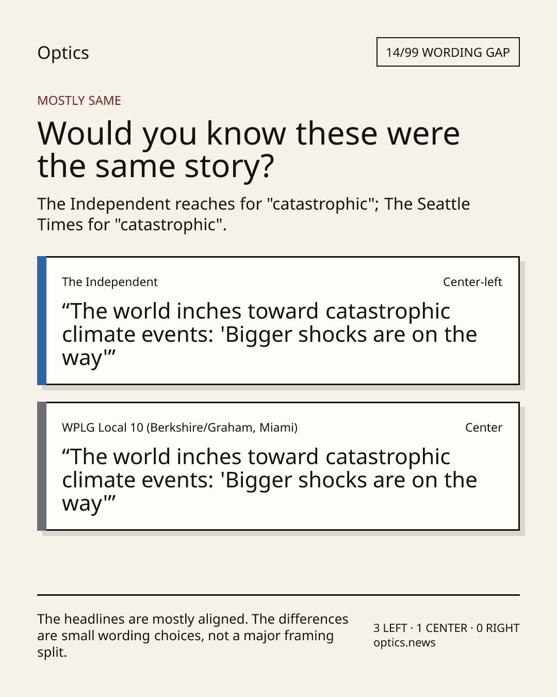
Task: Visit the optics.news link
Action: coord(404,643)
